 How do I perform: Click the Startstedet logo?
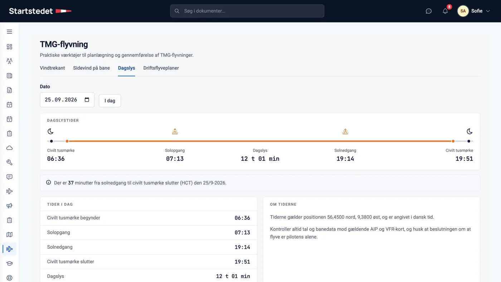(40, 11)
